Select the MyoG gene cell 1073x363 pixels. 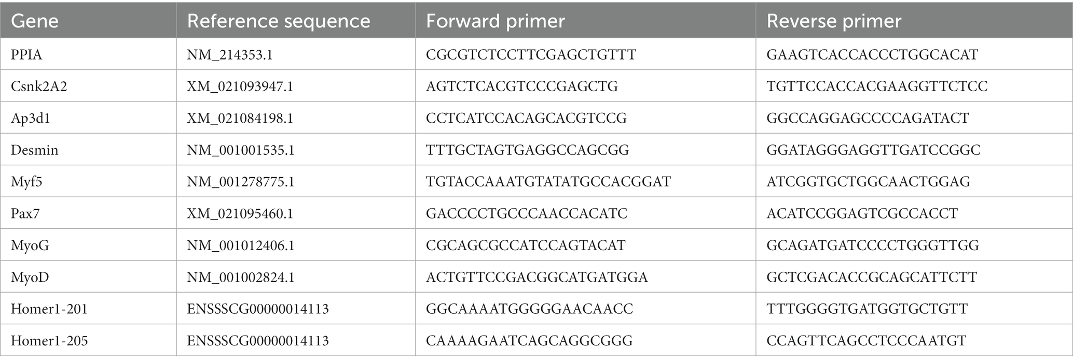(30, 245)
